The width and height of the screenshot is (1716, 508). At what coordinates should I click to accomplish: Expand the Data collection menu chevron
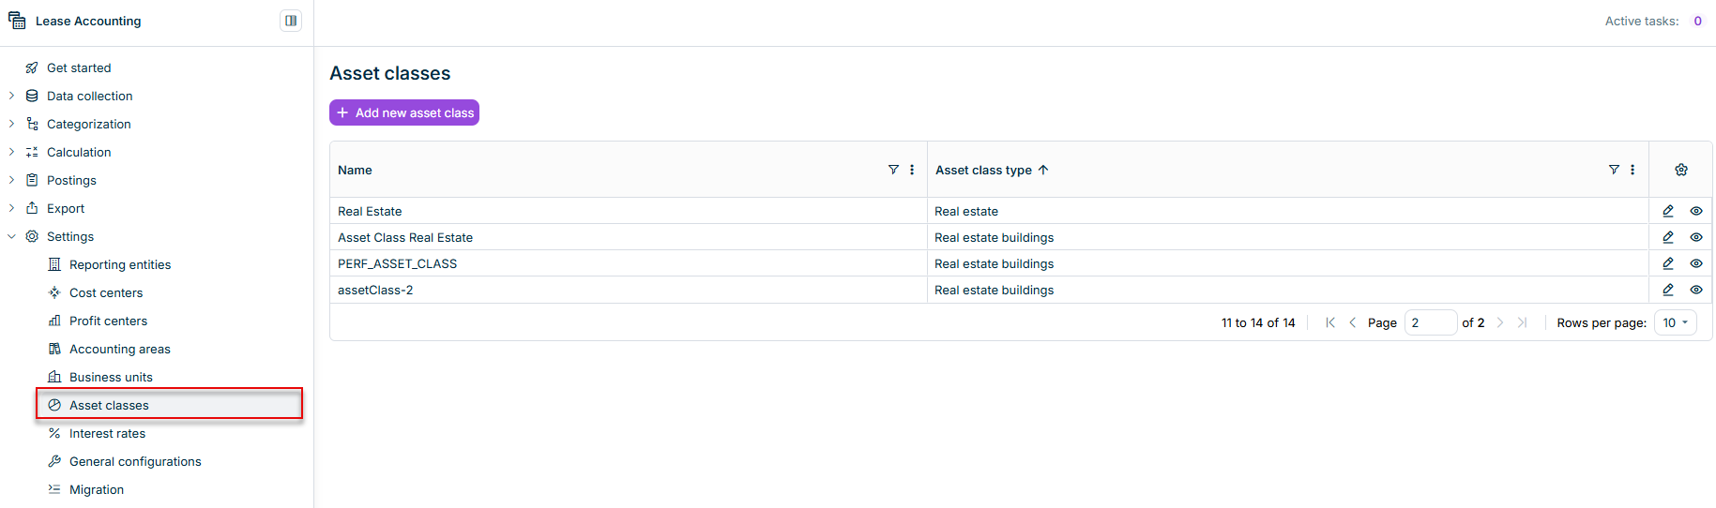coord(11,96)
